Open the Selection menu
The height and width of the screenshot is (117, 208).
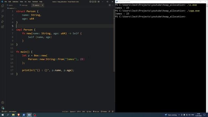click(15, 2)
